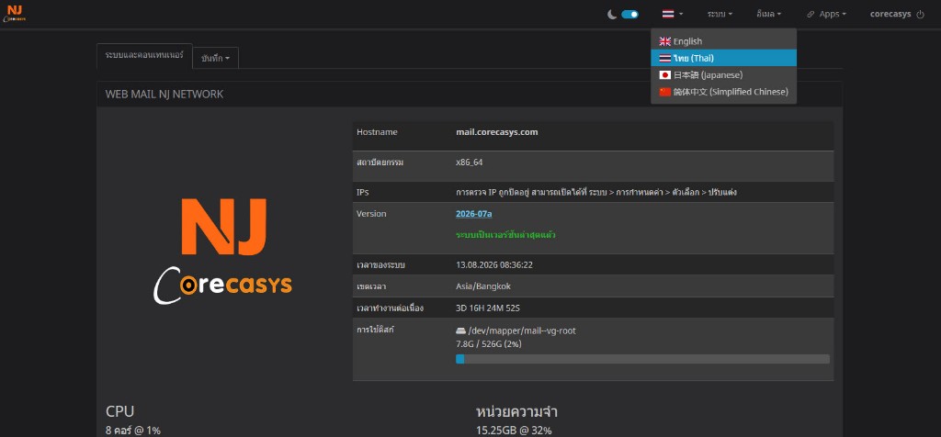Screen dimensions: 941x437
Task: Click the x86_64 architecture value
Action: coord(470,162)
